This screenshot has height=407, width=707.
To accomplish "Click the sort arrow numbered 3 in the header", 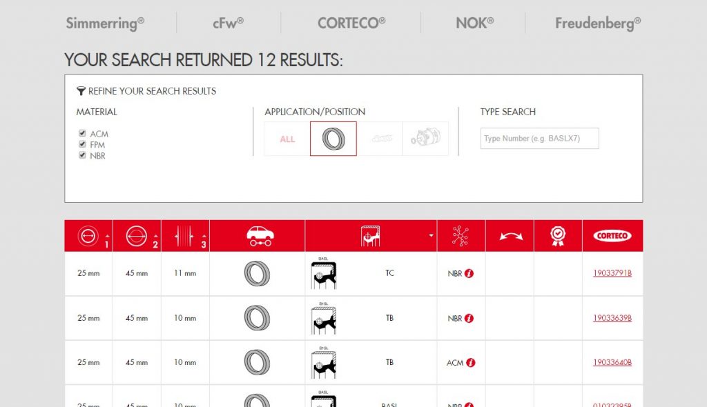I will coord(204,241).
